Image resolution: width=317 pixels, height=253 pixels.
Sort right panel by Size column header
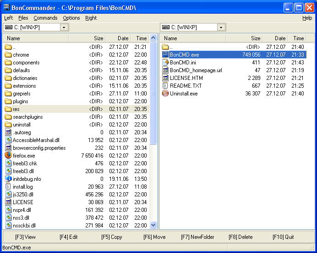tap(244, 38)
